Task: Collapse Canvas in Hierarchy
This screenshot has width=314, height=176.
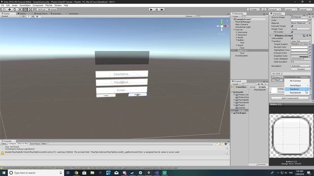Action: pyautogui.click(x=235, y=29)
